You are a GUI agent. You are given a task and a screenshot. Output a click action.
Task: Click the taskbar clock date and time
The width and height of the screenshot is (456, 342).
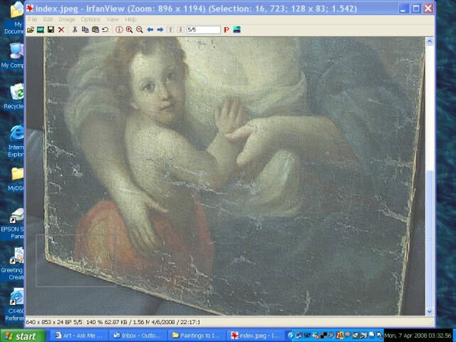click(418, 336)
